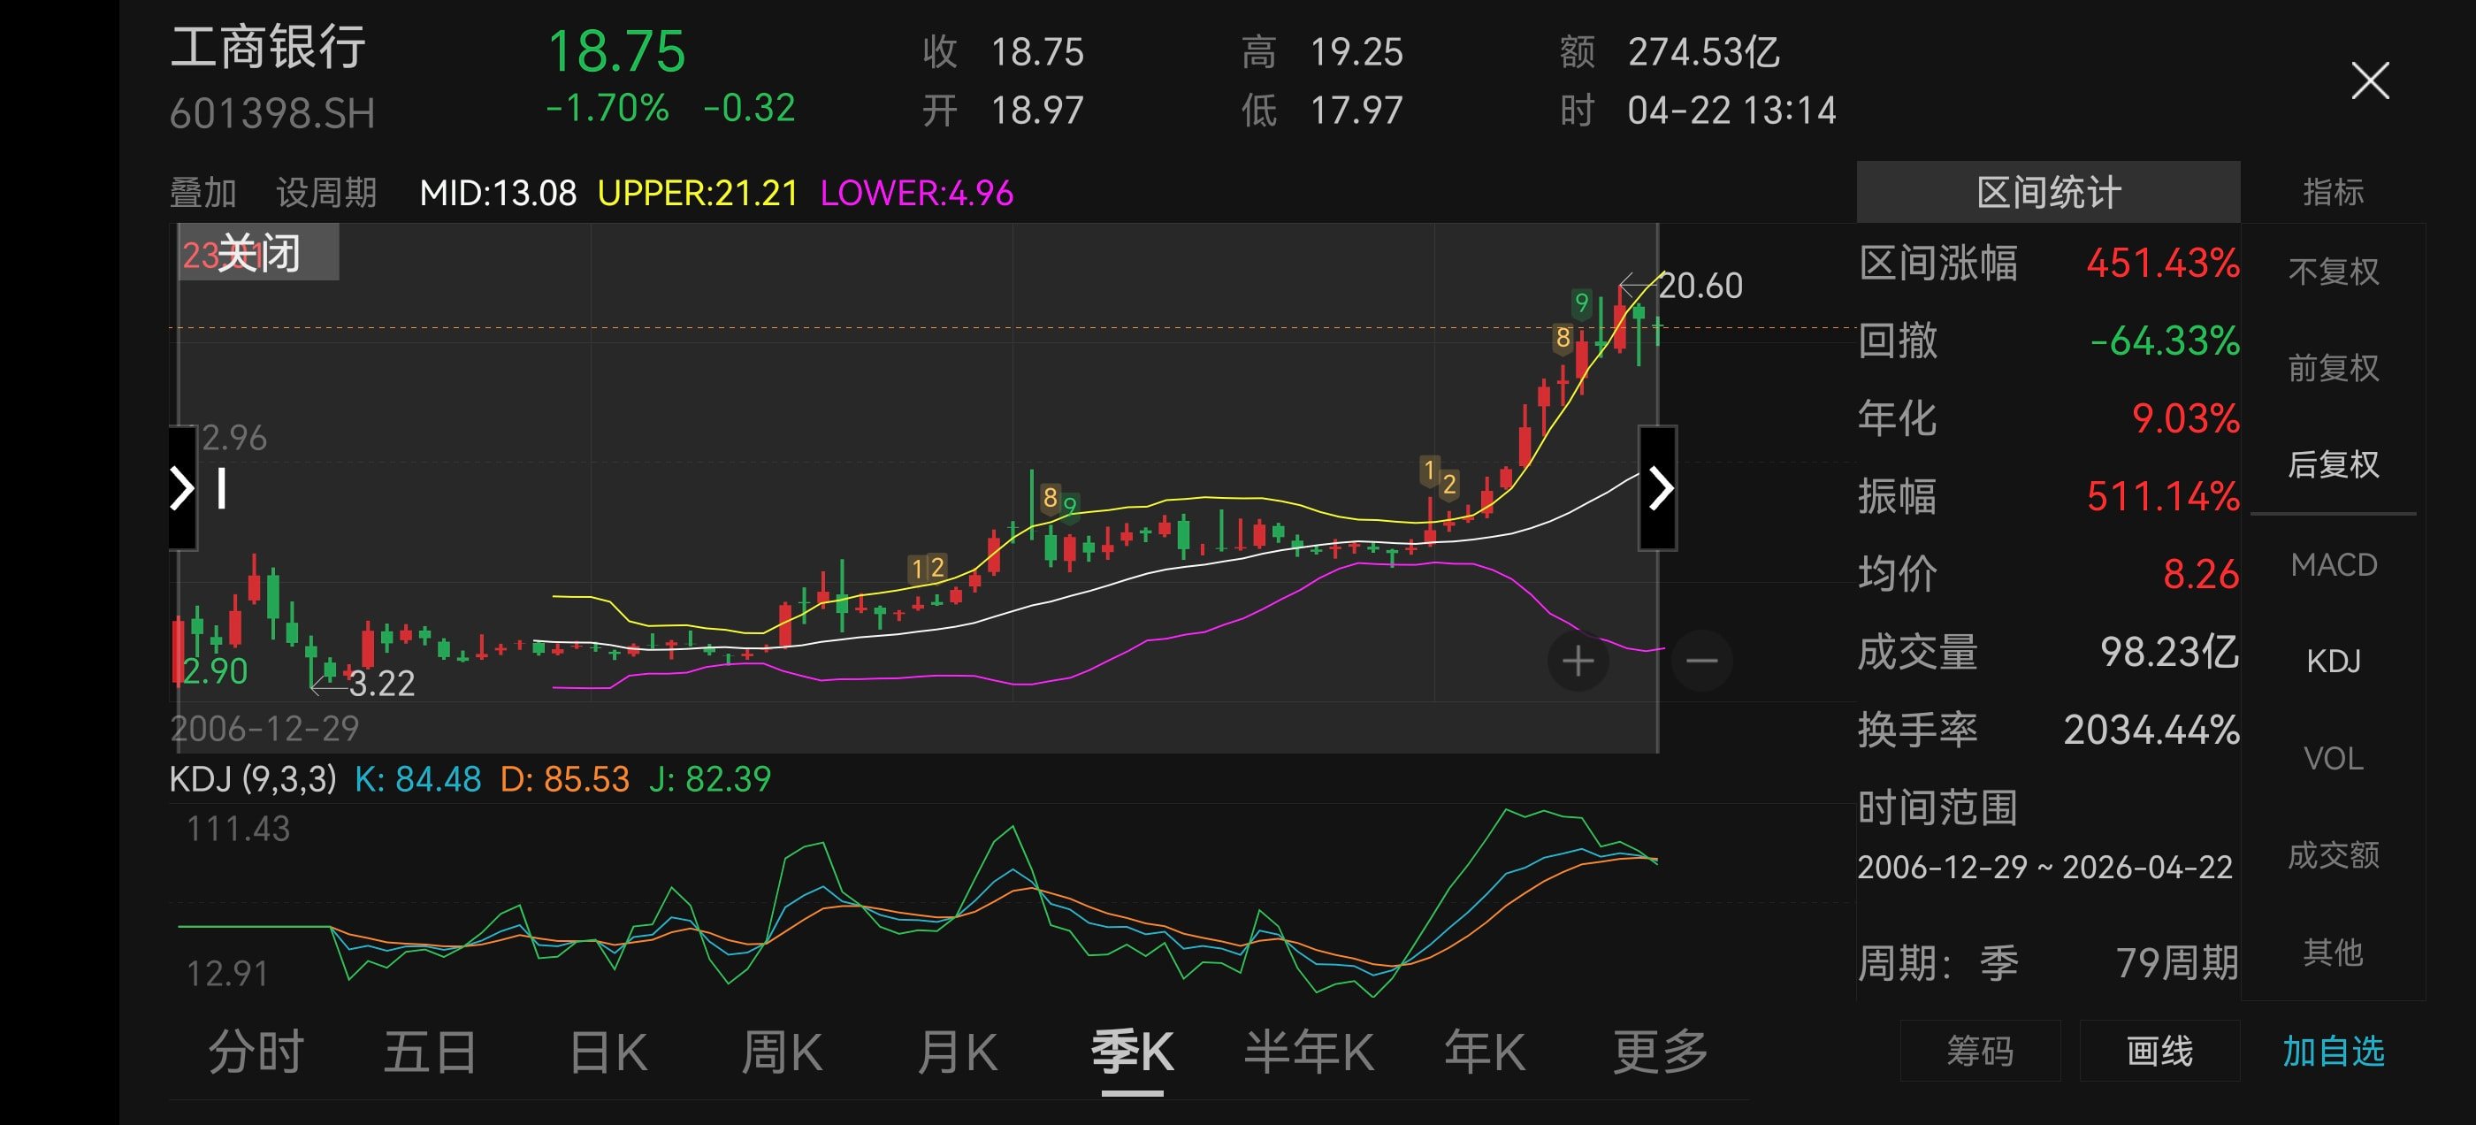
Task: Close the landscape chart view
Action: click(x=2369, y=80)
